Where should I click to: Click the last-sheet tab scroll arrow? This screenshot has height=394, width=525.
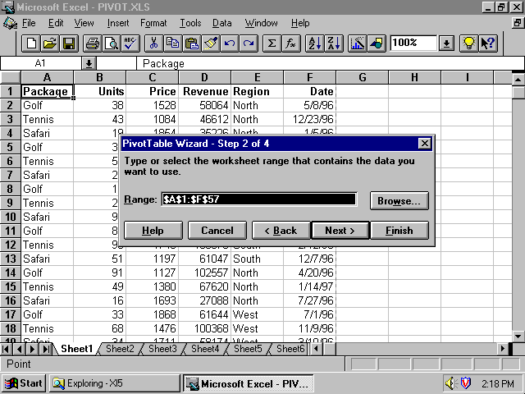coord(46,349)
